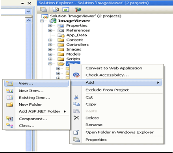Click the Images folder icon

[61, 49]
